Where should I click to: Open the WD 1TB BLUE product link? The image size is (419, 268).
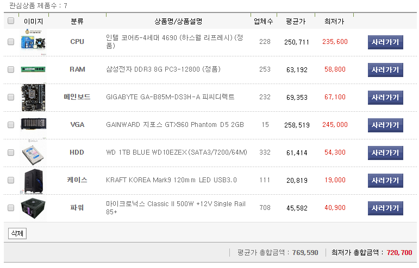coord(176,152)
